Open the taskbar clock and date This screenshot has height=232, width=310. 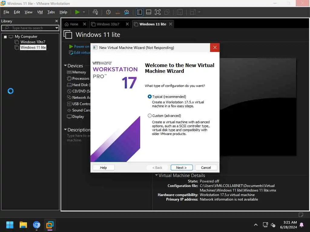pyautogui.click(x=288, y=225)
